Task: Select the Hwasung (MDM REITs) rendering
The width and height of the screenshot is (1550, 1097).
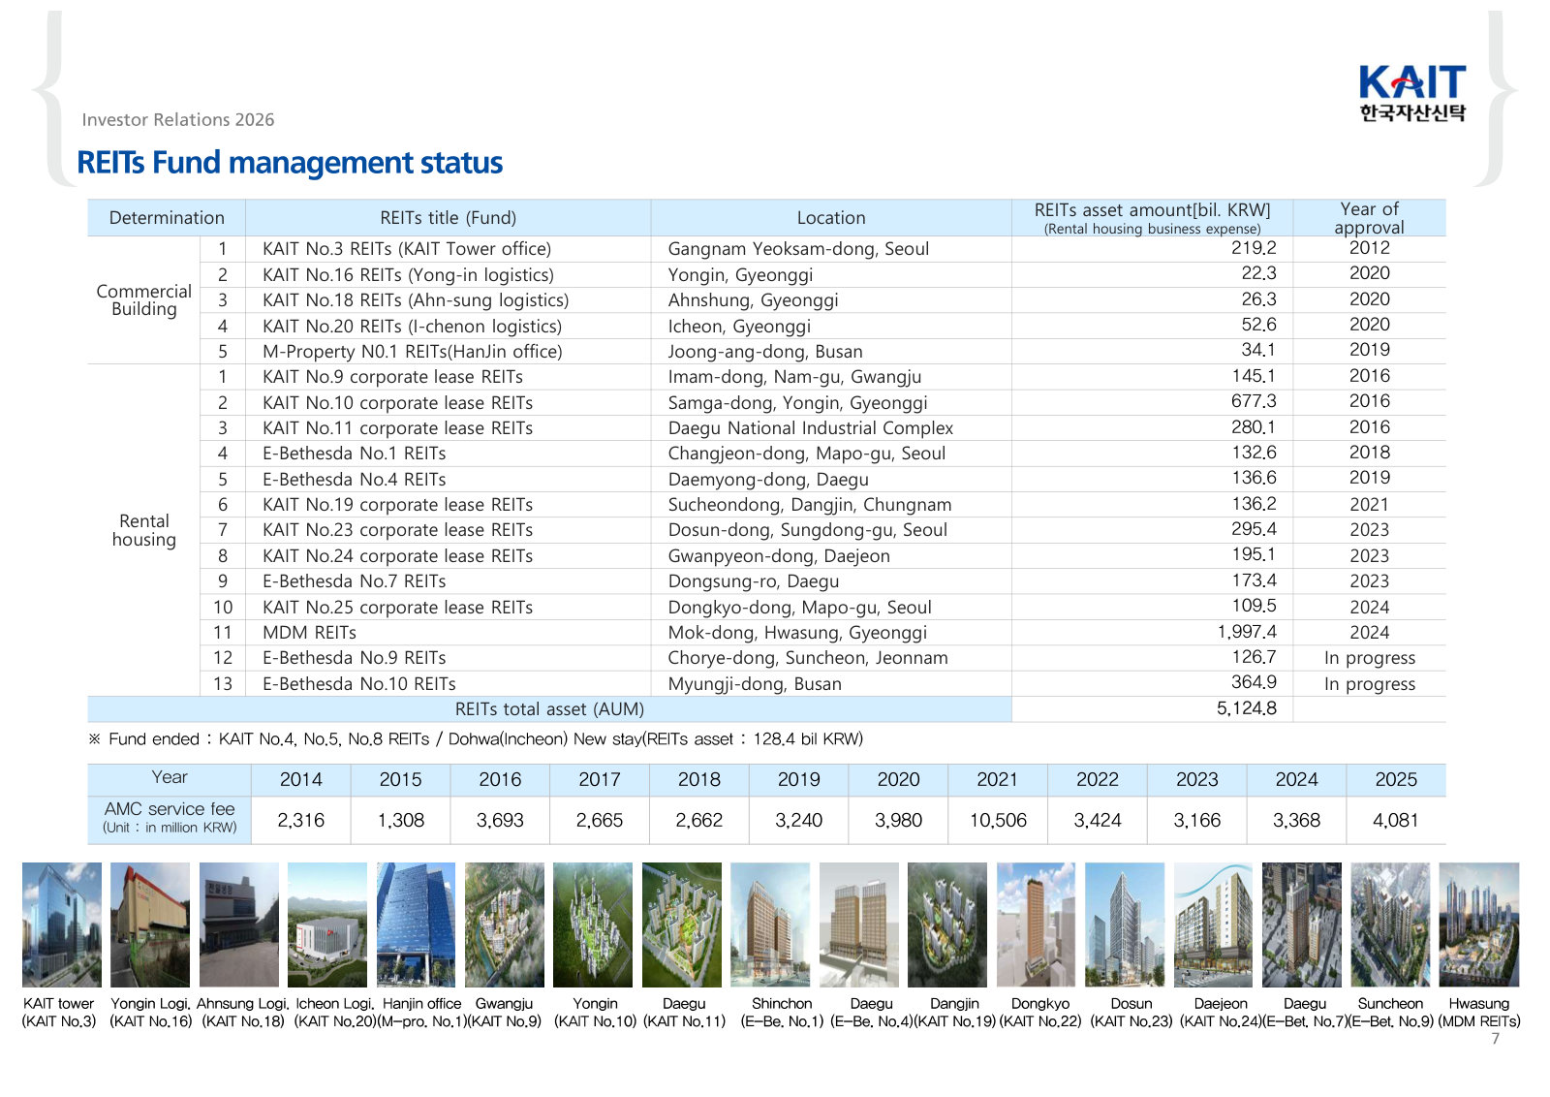Action: point(1479,925)
